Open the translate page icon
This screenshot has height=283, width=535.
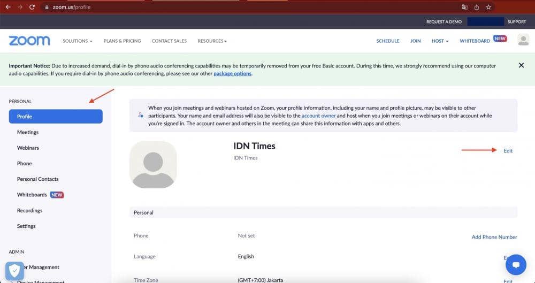click(464, 7)
